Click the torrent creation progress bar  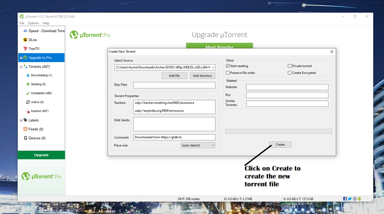tap(279, 131)
